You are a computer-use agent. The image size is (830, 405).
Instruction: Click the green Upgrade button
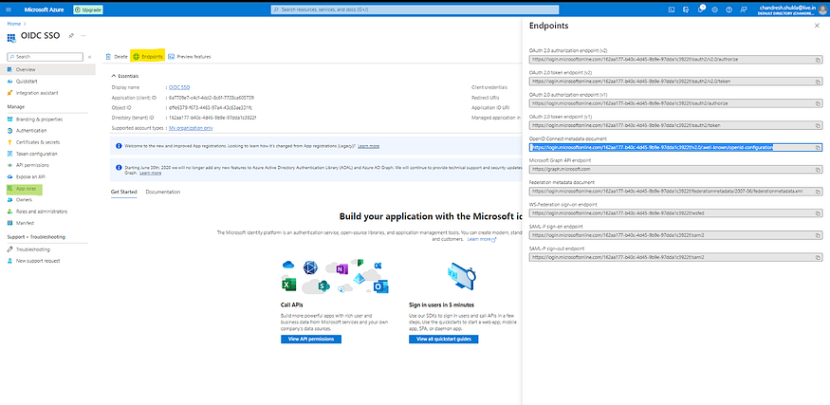88,9
